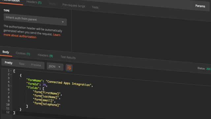Image resolution: width=211 pixels, height=119 pixels.
Task: Switch to the Preview view mode
Action: 36,65
